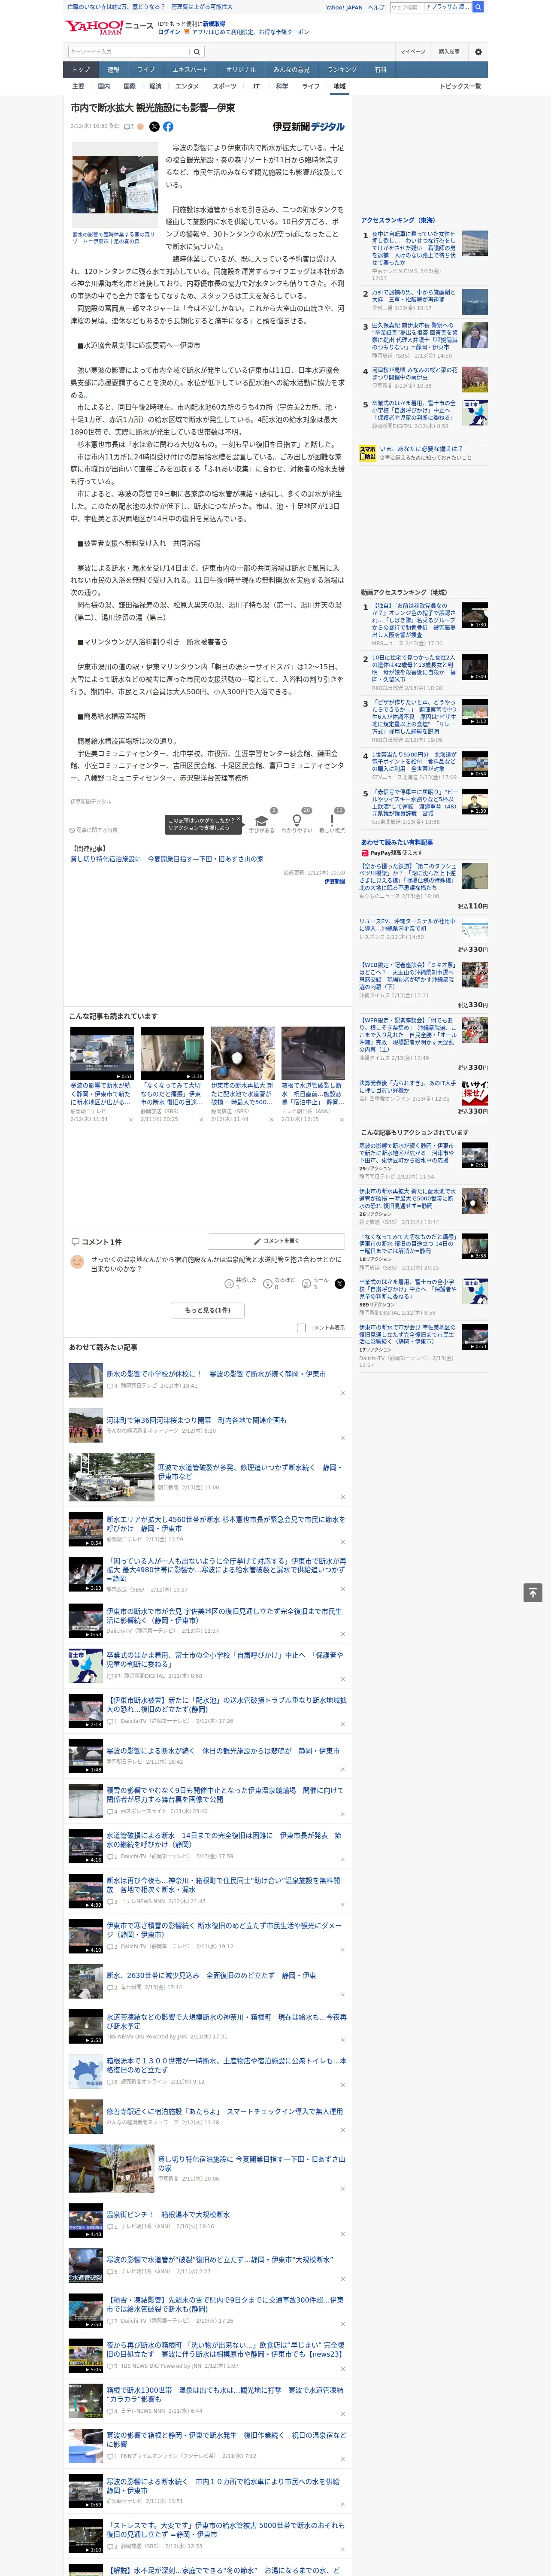This screenshot has width=551, height=2576.
Task: Select the エキスパート navigation tab
Action: [190, 70]
